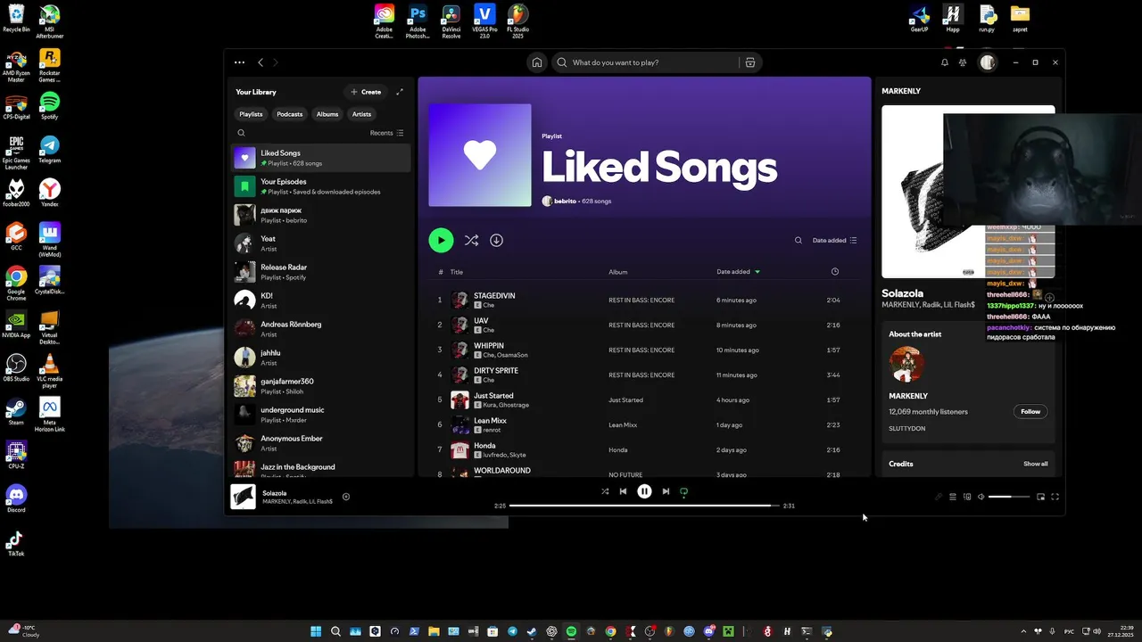Seek on the playback progress bar
The height and width of the screenshot is (642, 1142).
644,506
